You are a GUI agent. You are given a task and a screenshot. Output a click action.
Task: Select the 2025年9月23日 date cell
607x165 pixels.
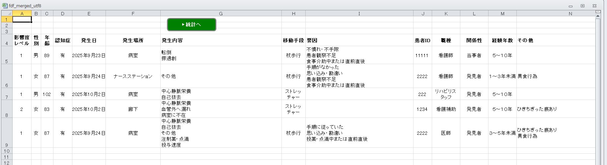point(89,55)
